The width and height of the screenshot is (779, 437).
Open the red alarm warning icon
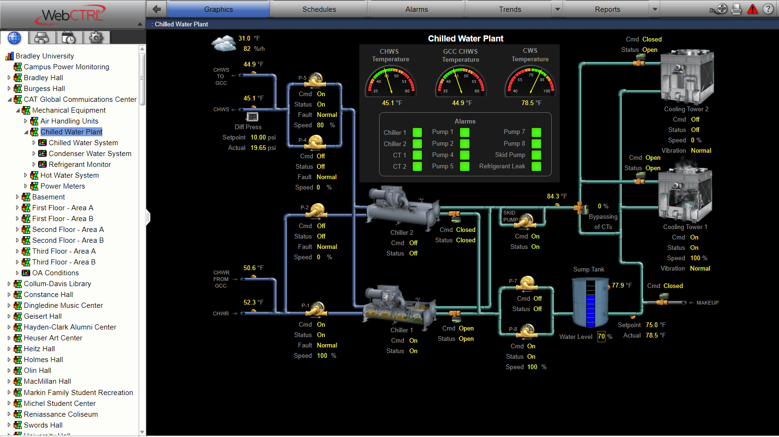(x=753, y=9)
